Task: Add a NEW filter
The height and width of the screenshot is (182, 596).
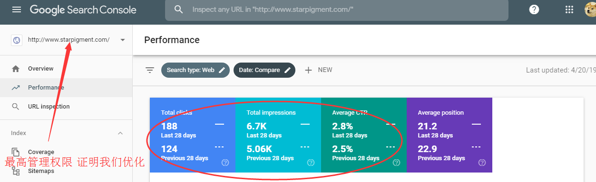Action: [x=318, y=70]
